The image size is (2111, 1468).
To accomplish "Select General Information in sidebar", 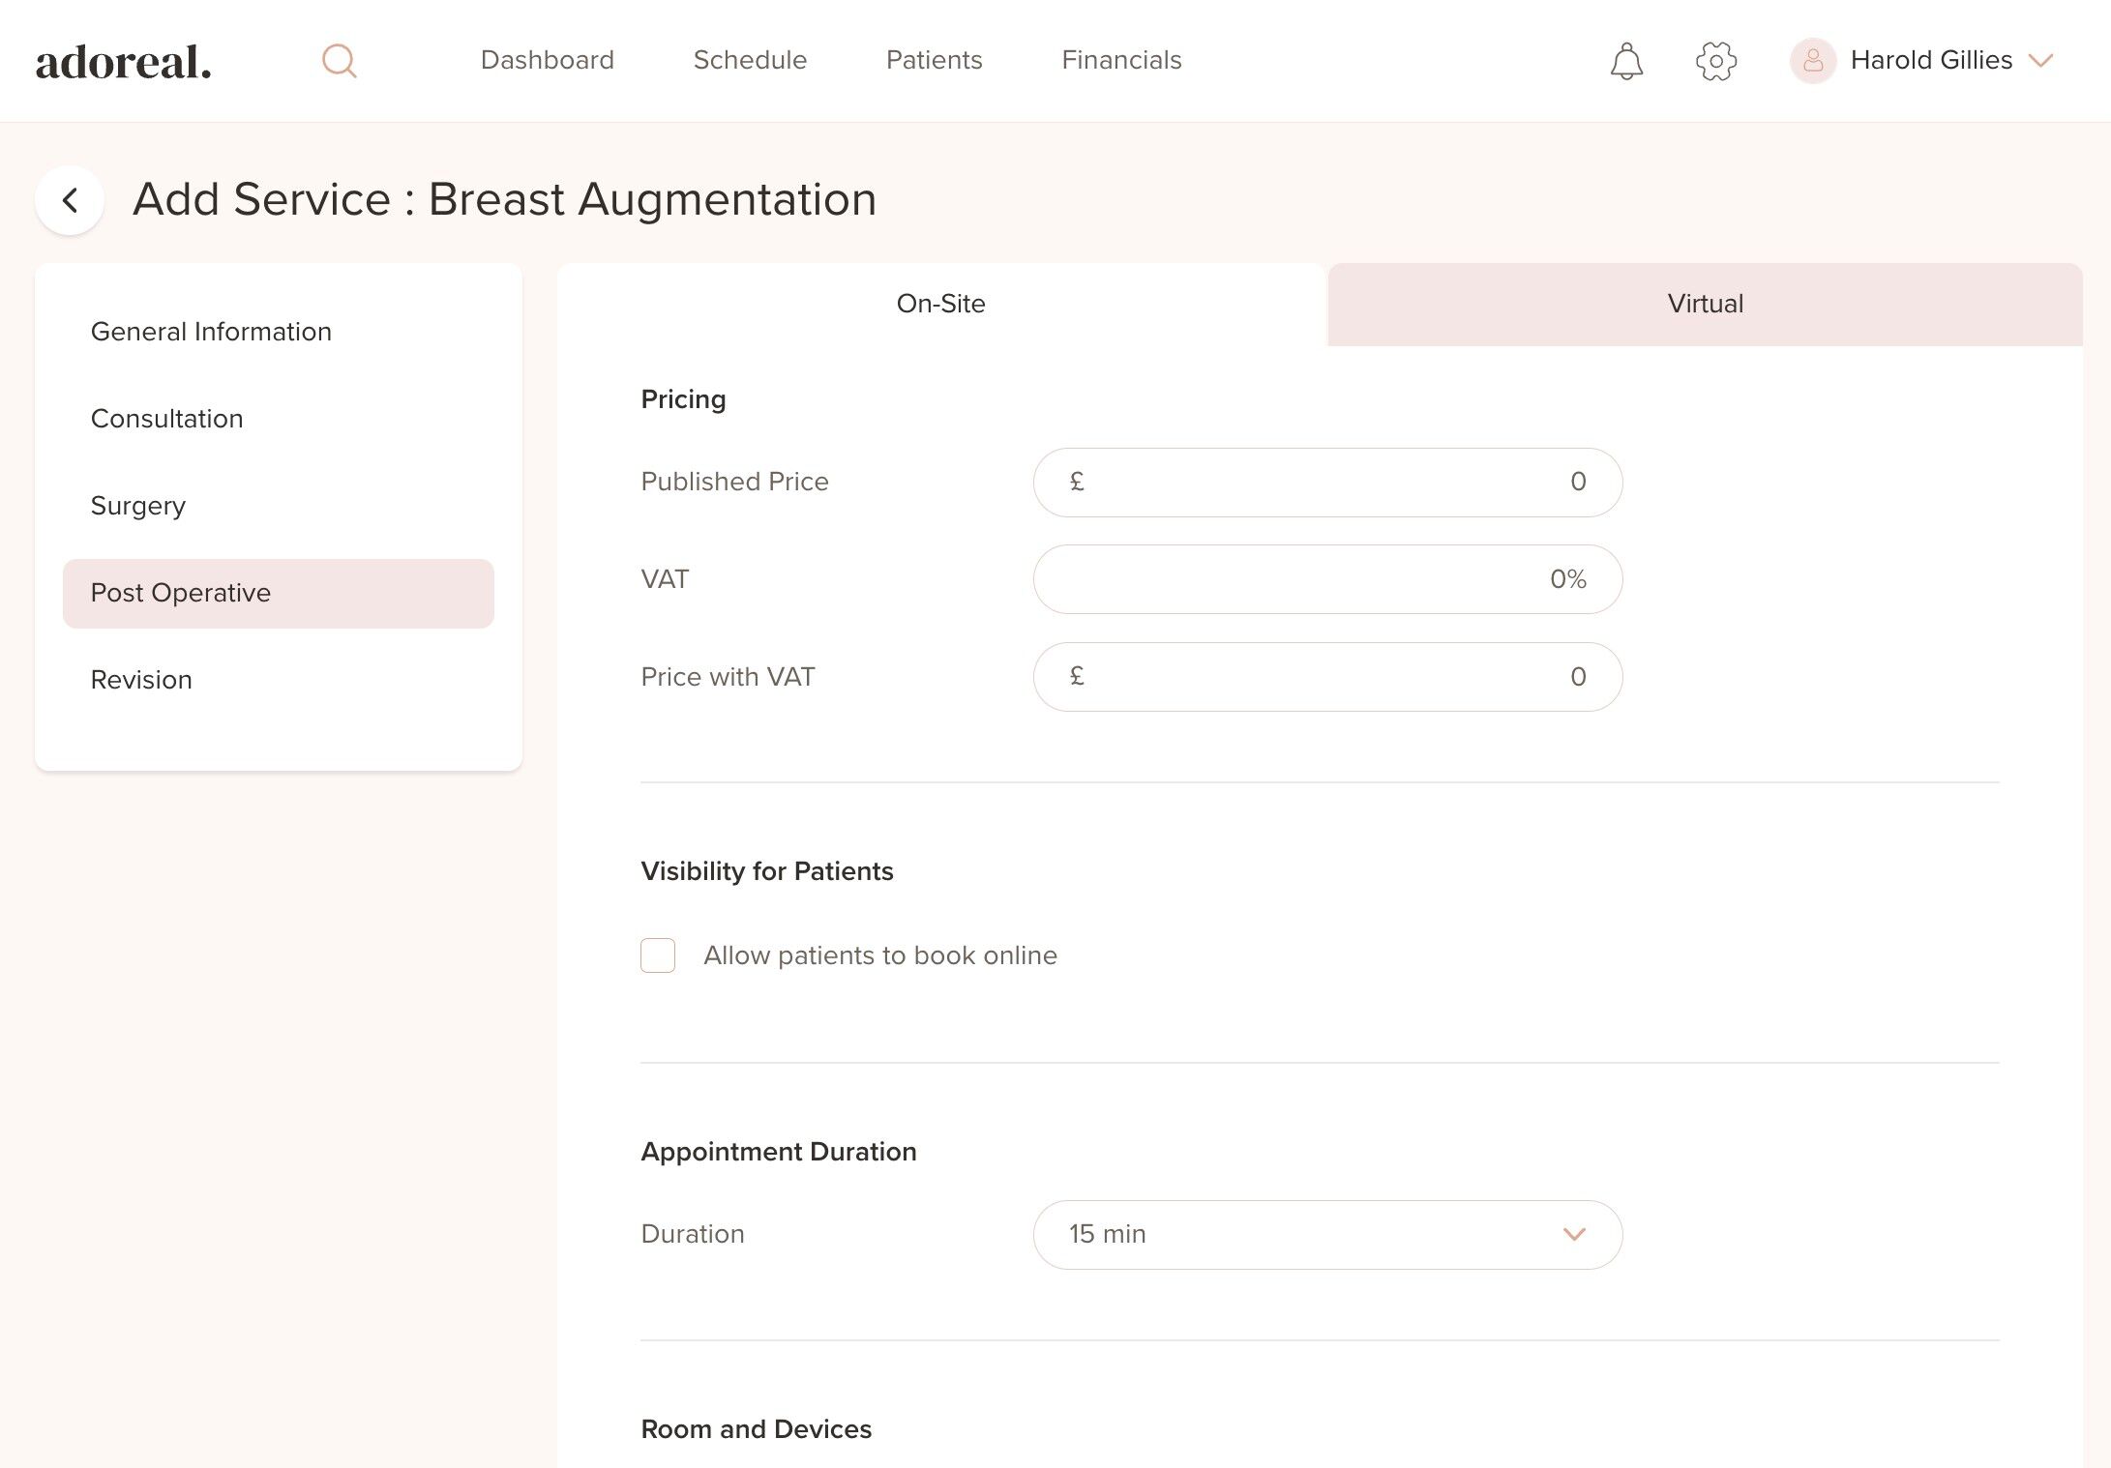I will click(x=211, y=332).
